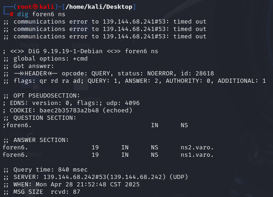Click the faint mutex.c file label
Screen dimensions: 273x197
coord(30,154)
